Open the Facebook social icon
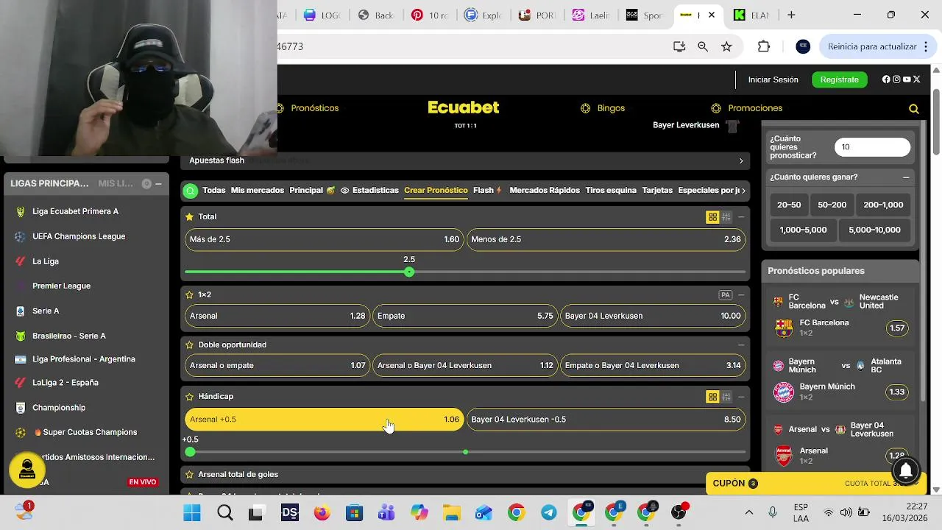The height and width of the screenshot is (530, 942). 886,79
